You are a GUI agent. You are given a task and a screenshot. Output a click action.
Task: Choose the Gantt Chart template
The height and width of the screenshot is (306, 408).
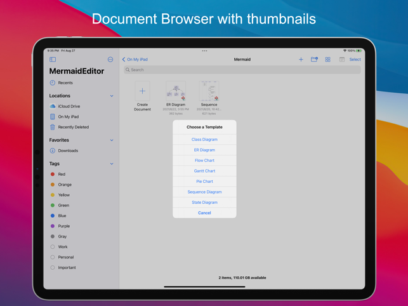(x=204, y=171)
